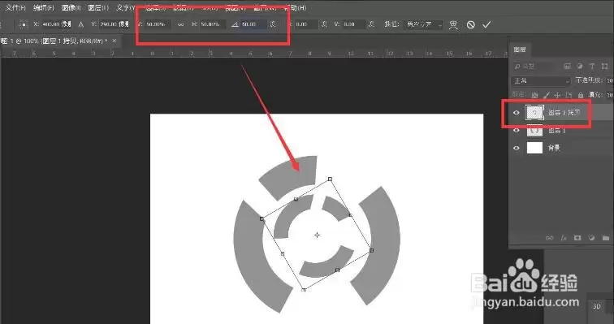Toggle relative positioning triangle icon

click(80, 24)
